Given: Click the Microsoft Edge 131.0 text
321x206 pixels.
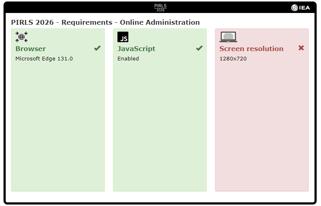Looking at the screenshot, I should (x=44, y=58).
